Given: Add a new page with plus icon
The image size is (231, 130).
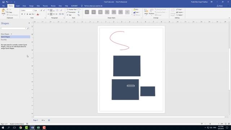Looking at the screenshot, I should [x=49, y=120].
